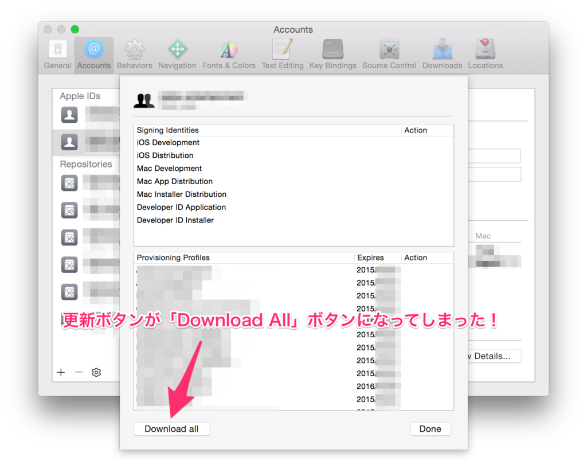This screenshot has height=464, width=587.
Task: Open the account actions gear menu
Action: [x=96, y=372]
